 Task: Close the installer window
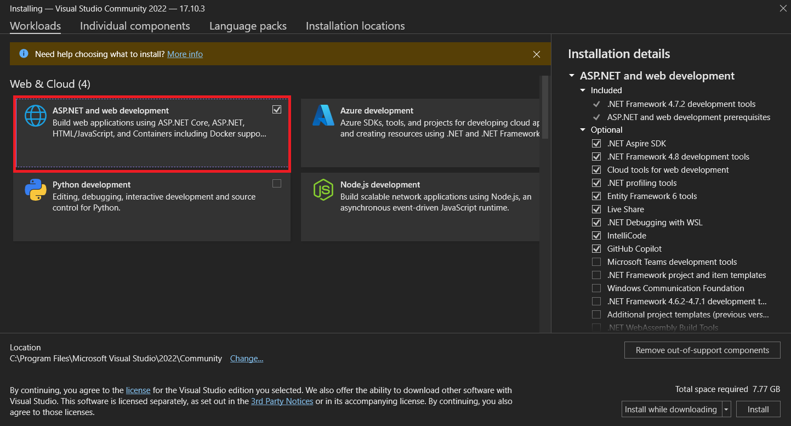[782, 8]
